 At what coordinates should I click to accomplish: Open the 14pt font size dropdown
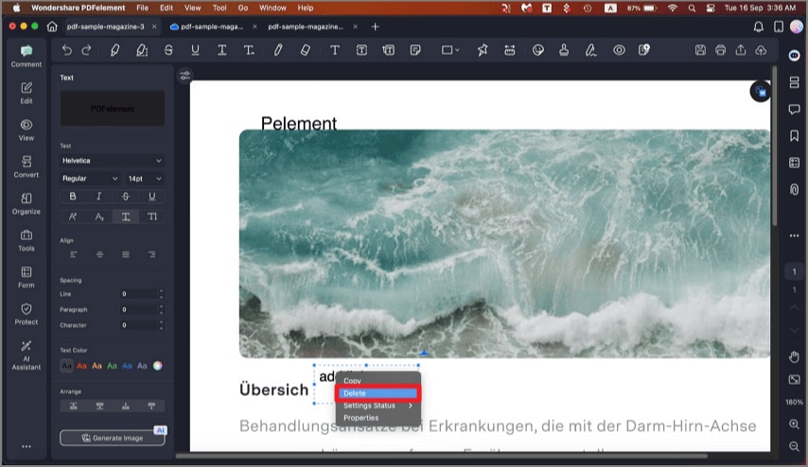(x=145, y=178)
